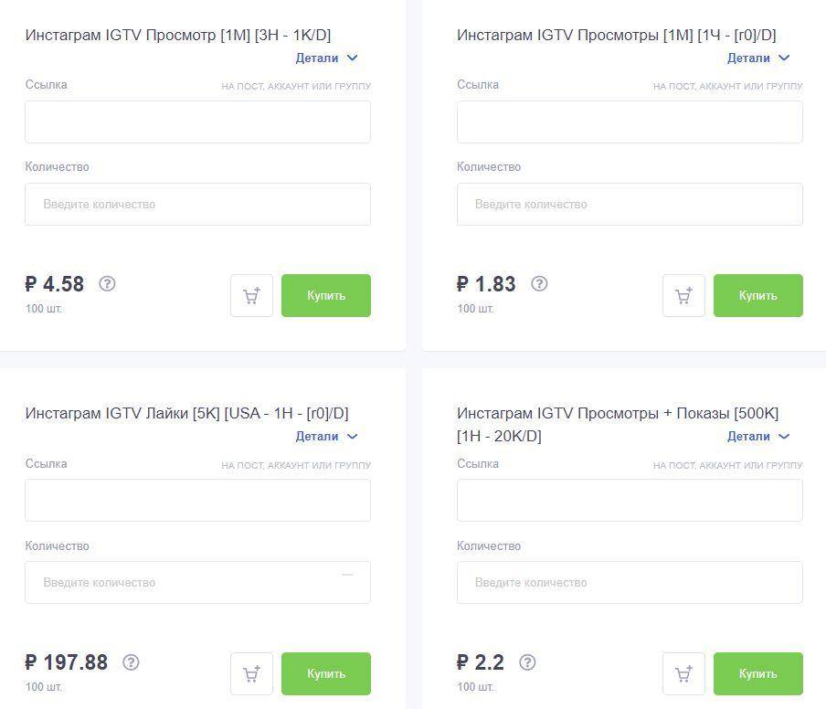Expand Детали for IGTV Просмотры + Показы
The image size is (826, 709).
point(758,437)
